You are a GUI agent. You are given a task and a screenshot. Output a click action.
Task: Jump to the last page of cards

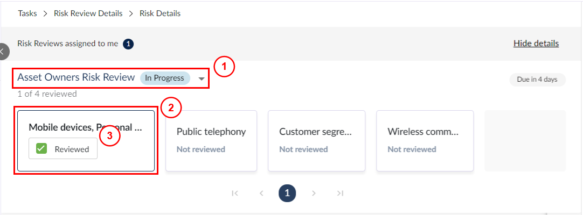pos(340,193)
